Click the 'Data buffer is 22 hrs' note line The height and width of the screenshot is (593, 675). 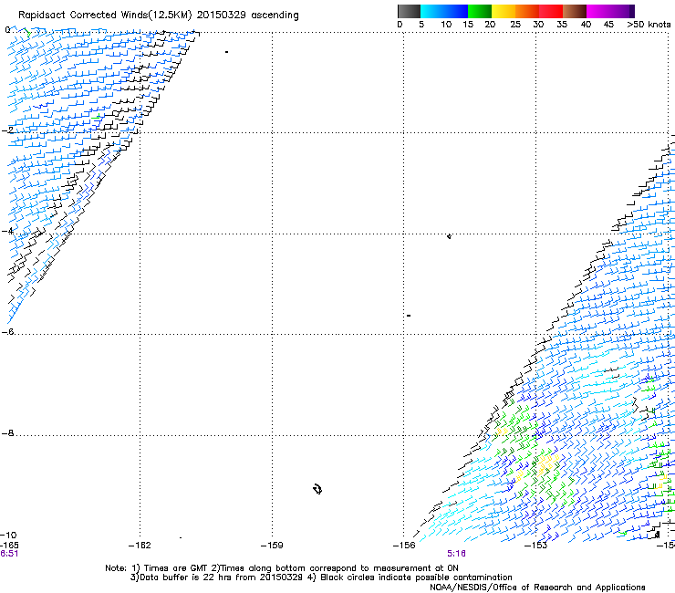point(321,577)
